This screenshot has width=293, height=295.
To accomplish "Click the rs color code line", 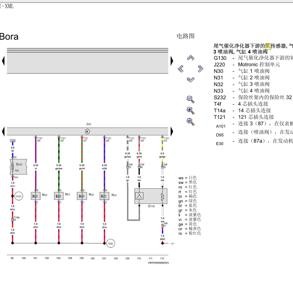I will pos(190,233).
